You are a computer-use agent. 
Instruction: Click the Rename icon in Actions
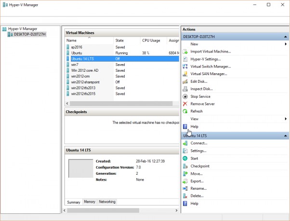tap(185, 188)
